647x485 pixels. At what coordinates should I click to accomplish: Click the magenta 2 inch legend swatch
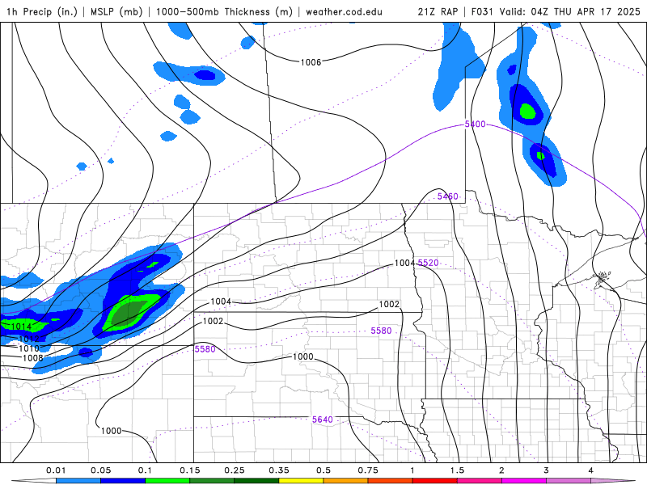(x=523, y=481)
